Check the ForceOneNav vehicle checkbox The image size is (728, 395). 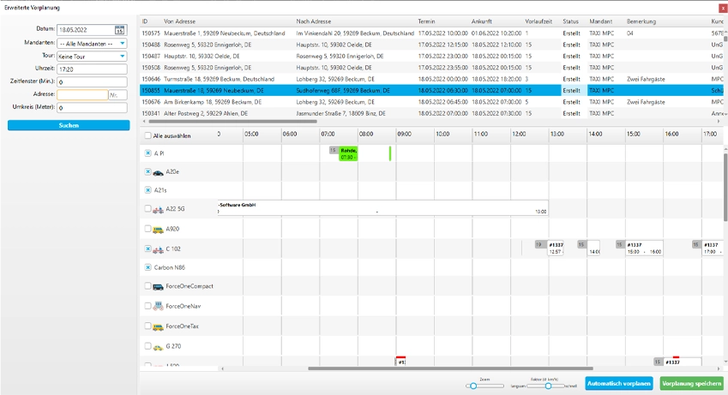click(x=147, y=305)
